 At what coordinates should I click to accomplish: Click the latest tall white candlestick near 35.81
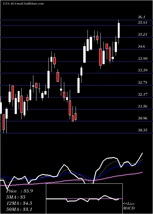point(119,31)
